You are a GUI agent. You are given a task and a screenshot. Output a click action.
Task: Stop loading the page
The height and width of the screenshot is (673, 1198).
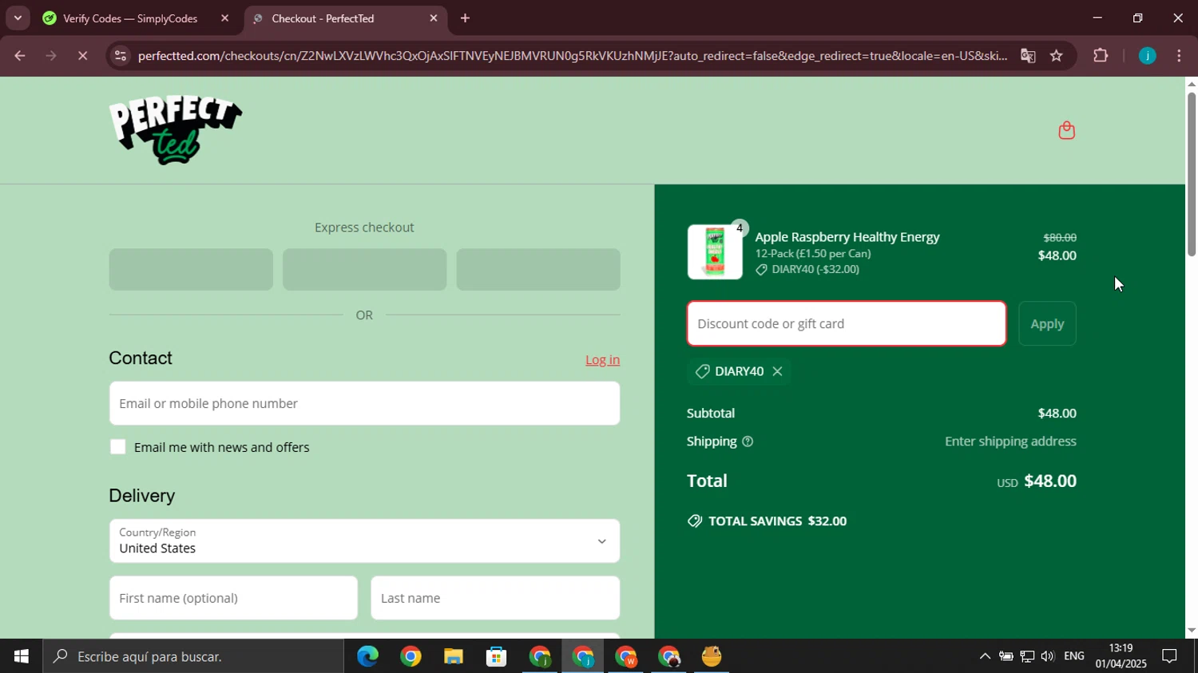pos(82,56)
